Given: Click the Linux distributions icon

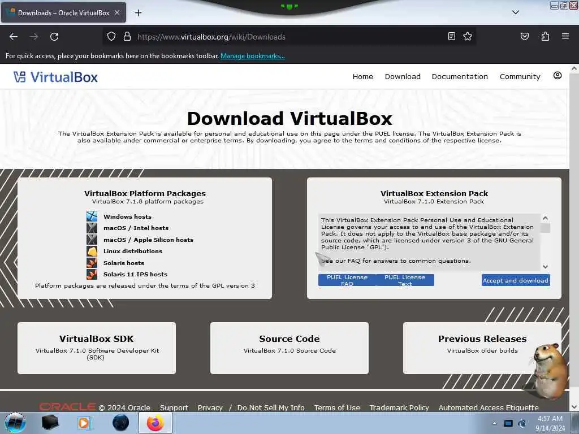Looking at the screenshot, I should pos(92,251).
